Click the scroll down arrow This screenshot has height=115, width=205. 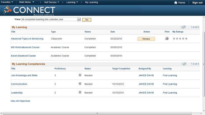[x=204, y=111]
